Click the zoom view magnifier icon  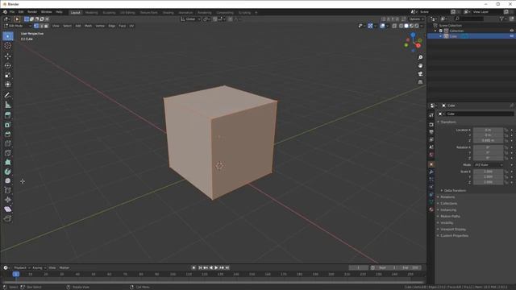[420, 57]
